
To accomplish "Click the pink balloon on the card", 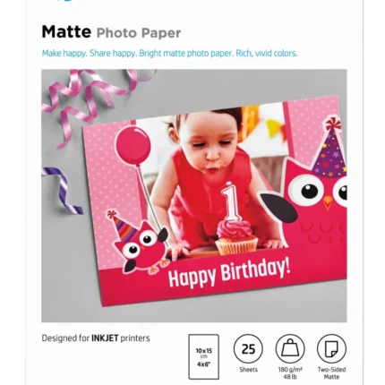I will tap(133, 145).
